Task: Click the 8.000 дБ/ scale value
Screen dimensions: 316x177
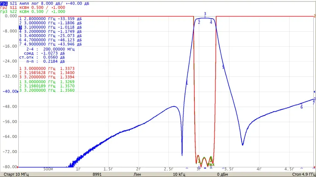Action: tap(51, 3)
